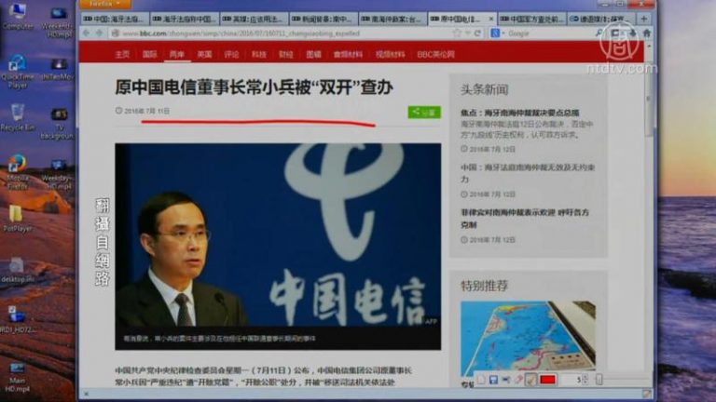Viewport: 716px width, 402px height.
Task: Select the RD1_HD72 desktop file
Action: click(x=17, y=318)
